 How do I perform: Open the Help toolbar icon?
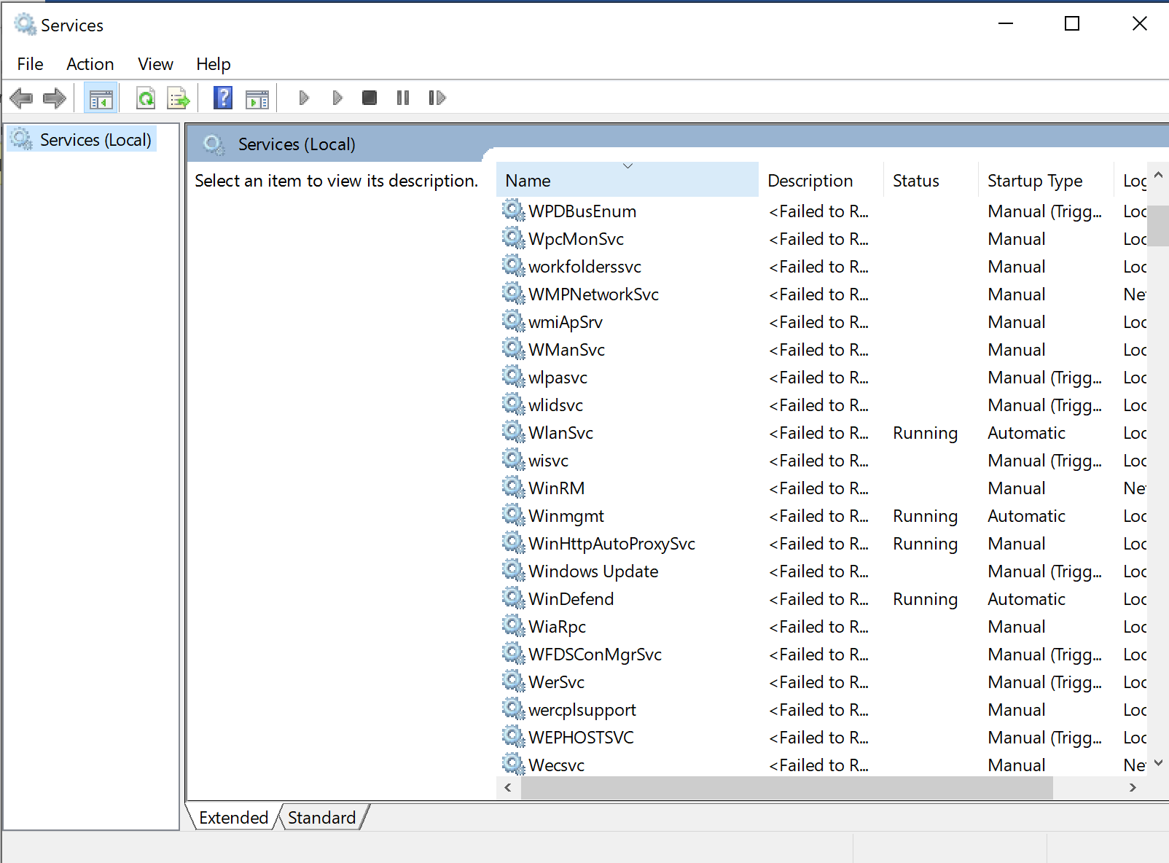click(x=223, y=98)
